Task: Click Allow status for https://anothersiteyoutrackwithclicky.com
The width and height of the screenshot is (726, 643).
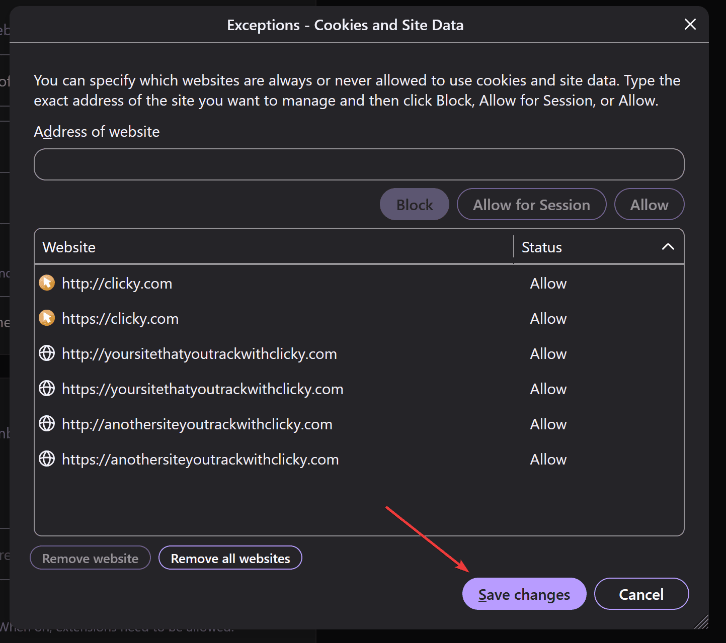Action: tap(548, 460)
